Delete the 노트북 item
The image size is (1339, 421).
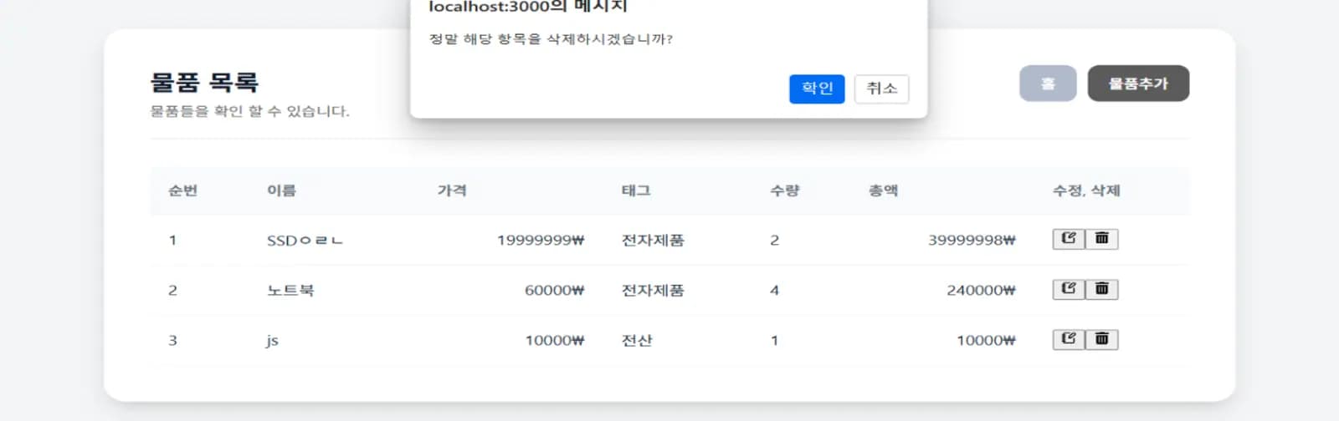pyautogui.click(x=1101, y=289)
